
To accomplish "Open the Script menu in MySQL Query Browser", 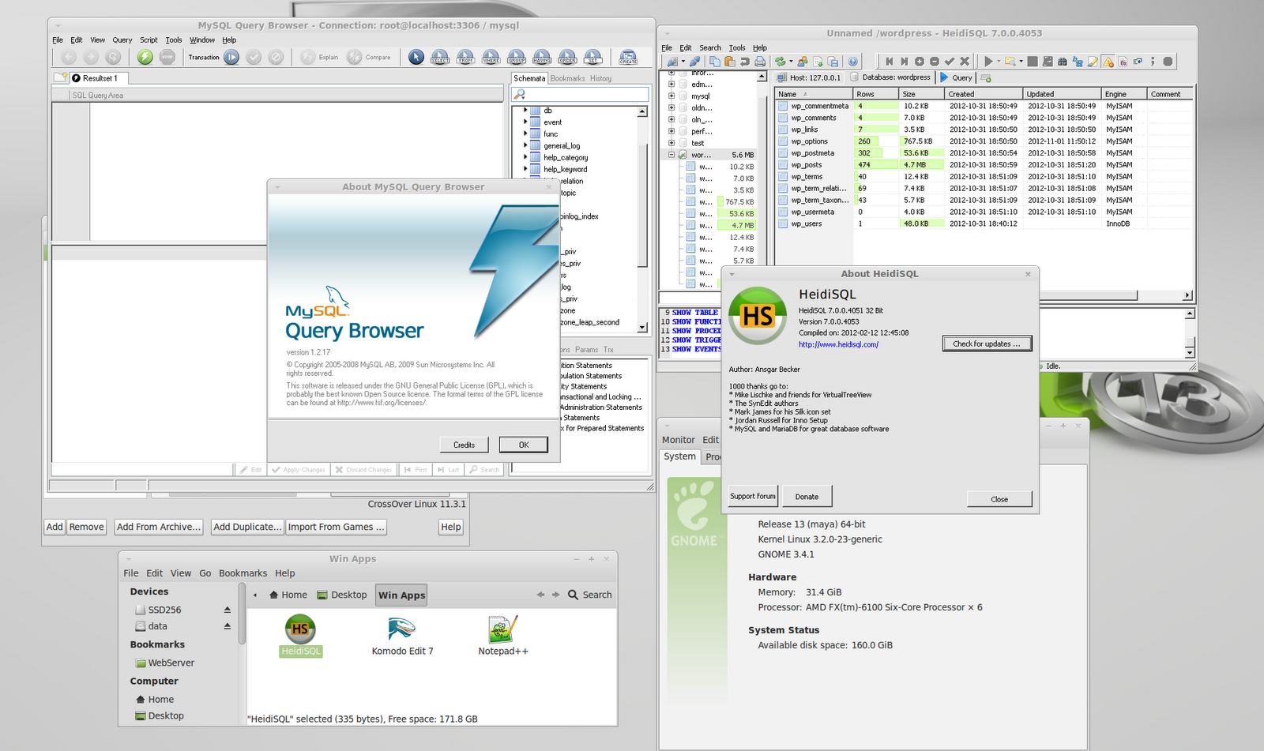I will pyautogui.click(x=149, y=39).
